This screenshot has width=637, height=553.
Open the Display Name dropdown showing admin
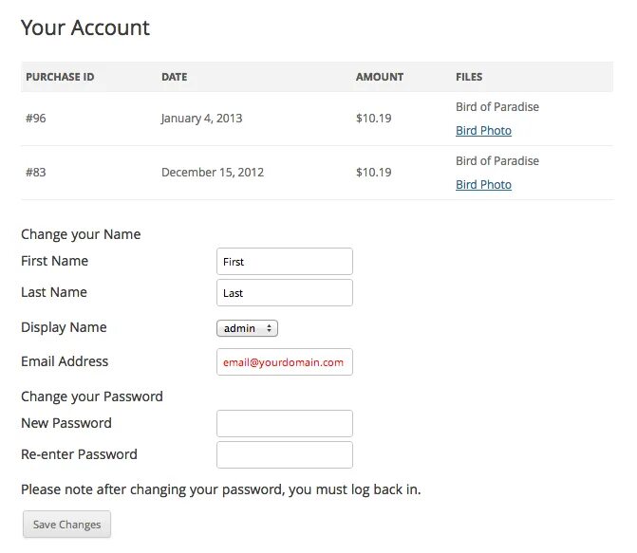click(x=247, y=328)
